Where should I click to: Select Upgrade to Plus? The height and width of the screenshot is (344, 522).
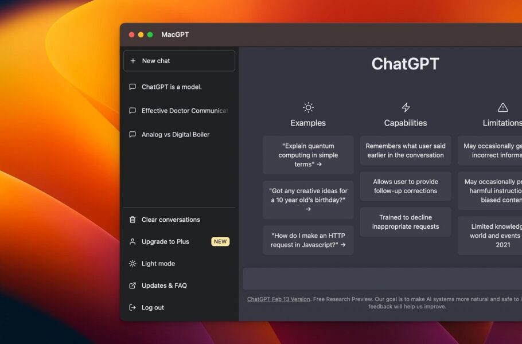179,241
